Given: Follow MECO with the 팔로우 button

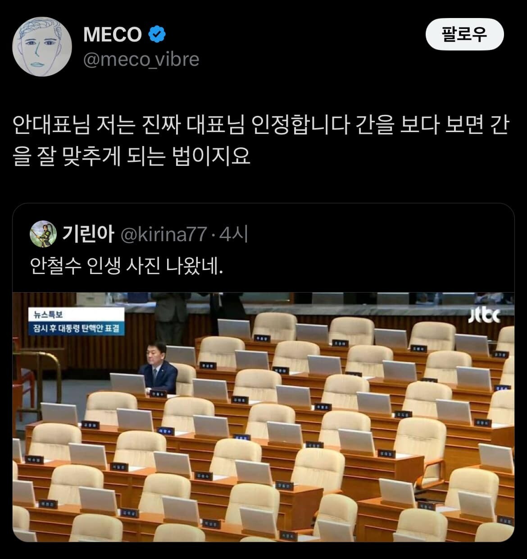Looking at the screenshot, I should coord(464,34).
